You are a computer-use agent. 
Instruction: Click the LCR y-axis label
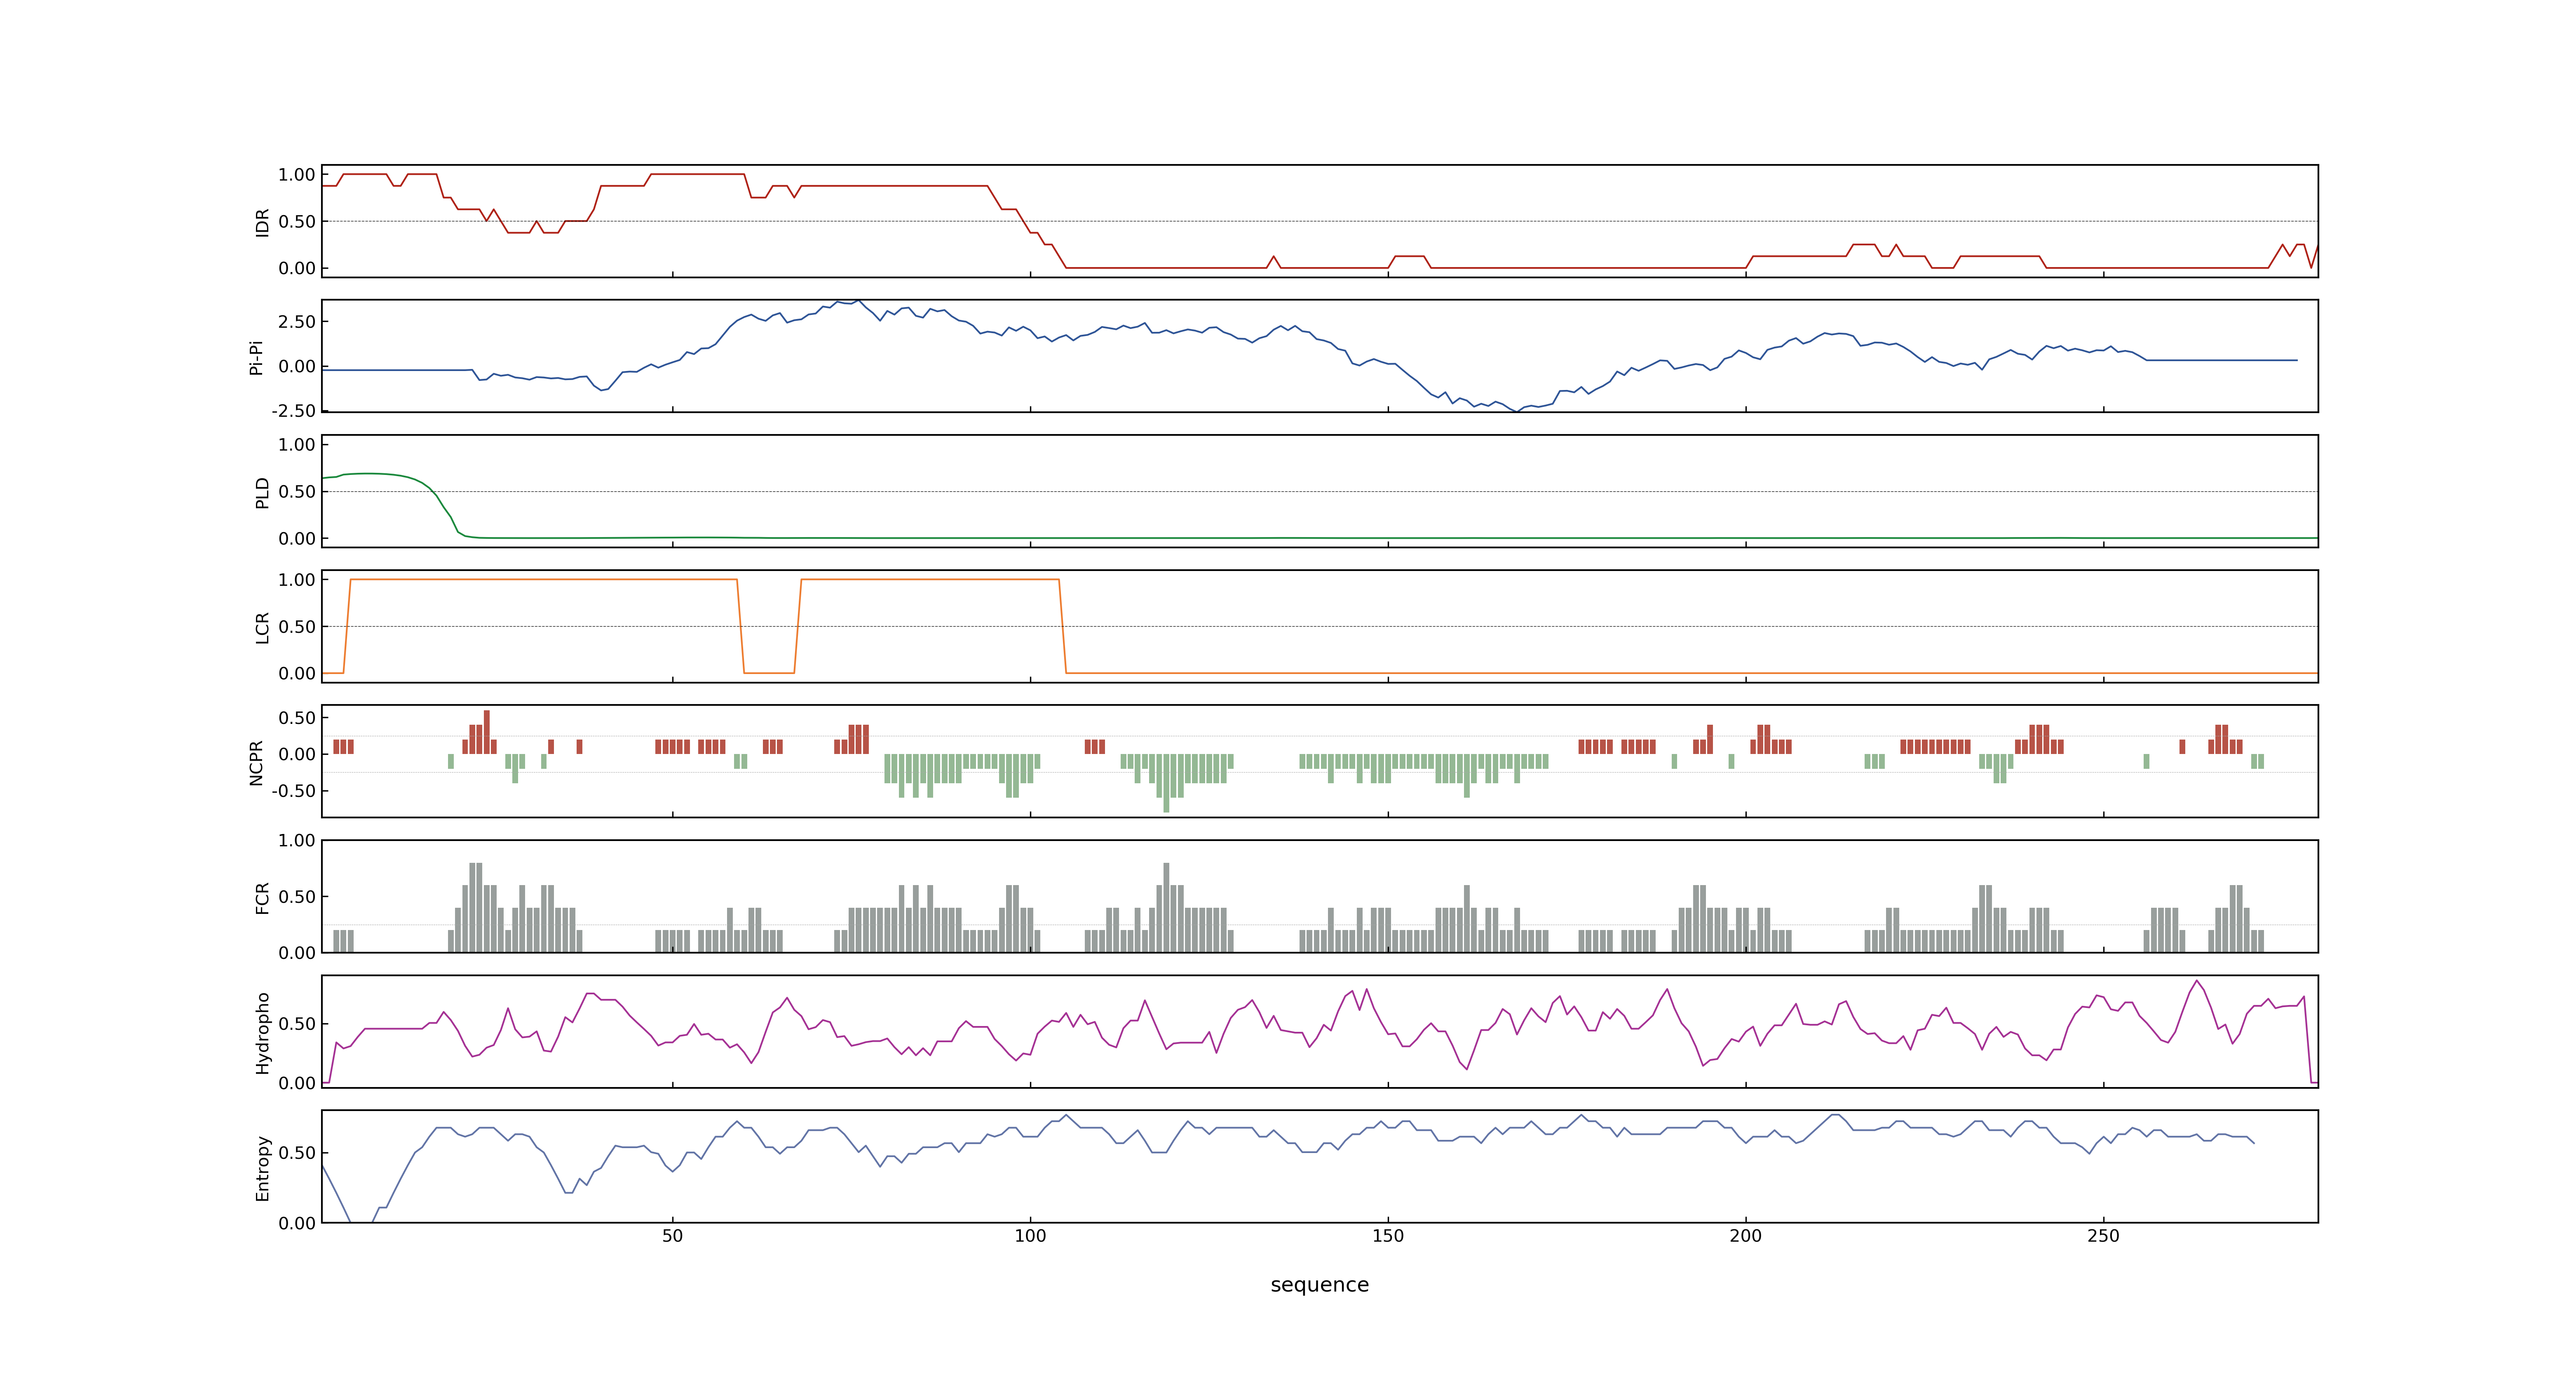coord(262,628)
